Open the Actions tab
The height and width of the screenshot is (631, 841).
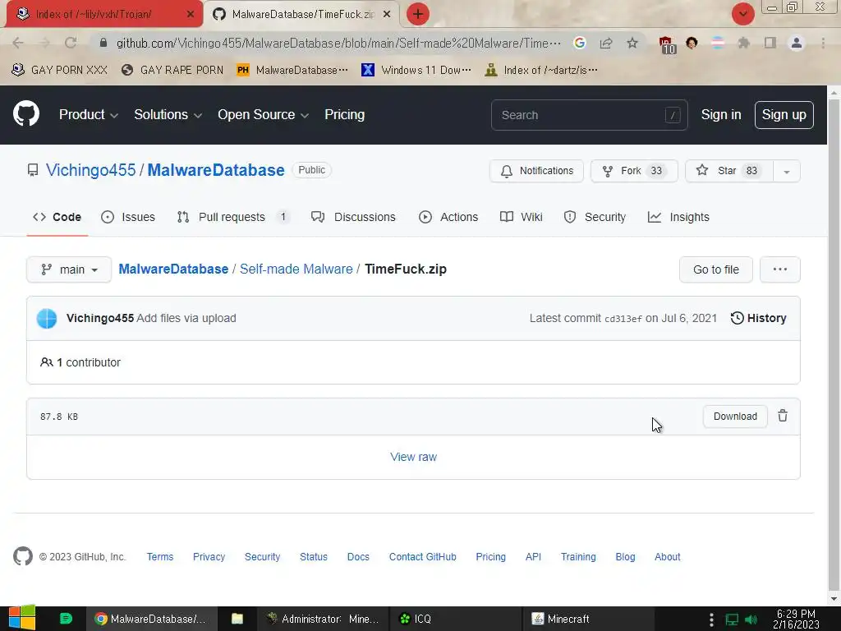(x=448, y=217)
